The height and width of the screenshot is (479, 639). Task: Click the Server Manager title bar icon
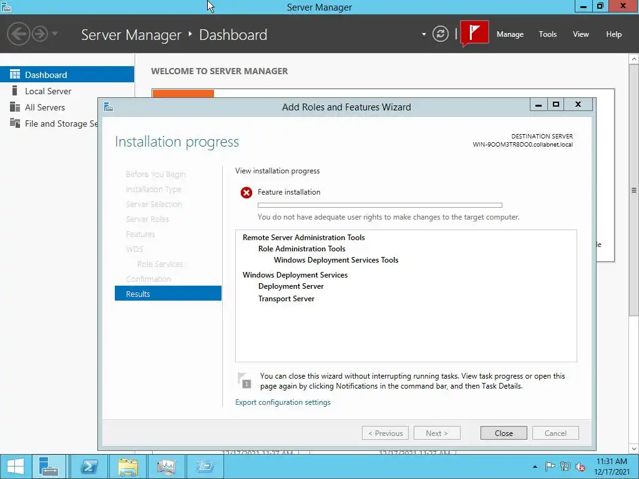pyautogui.click(x=6, y=7)
